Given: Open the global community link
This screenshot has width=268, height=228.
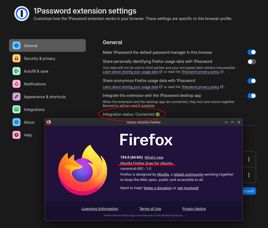Looking at the screenshot, I should (x=189, y=174).
